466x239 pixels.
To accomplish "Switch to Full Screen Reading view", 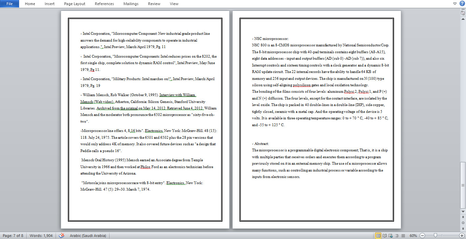I will [x=384, y=236].
